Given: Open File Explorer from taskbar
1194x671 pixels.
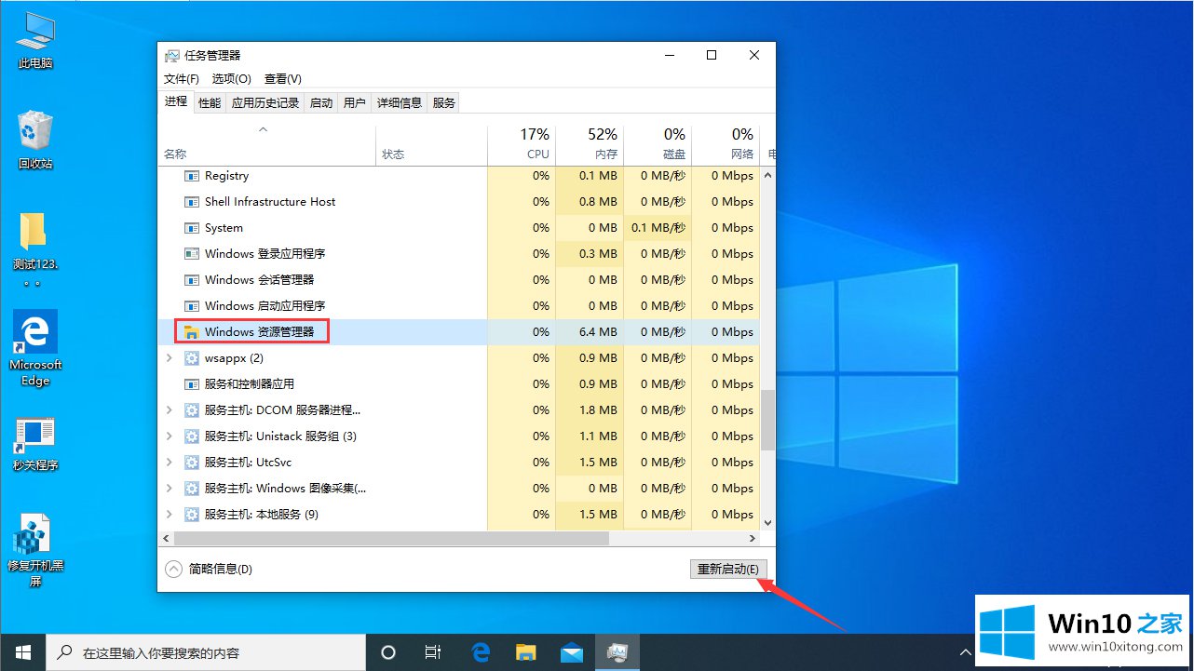Looking at the screenshot, I should point(526,652).
